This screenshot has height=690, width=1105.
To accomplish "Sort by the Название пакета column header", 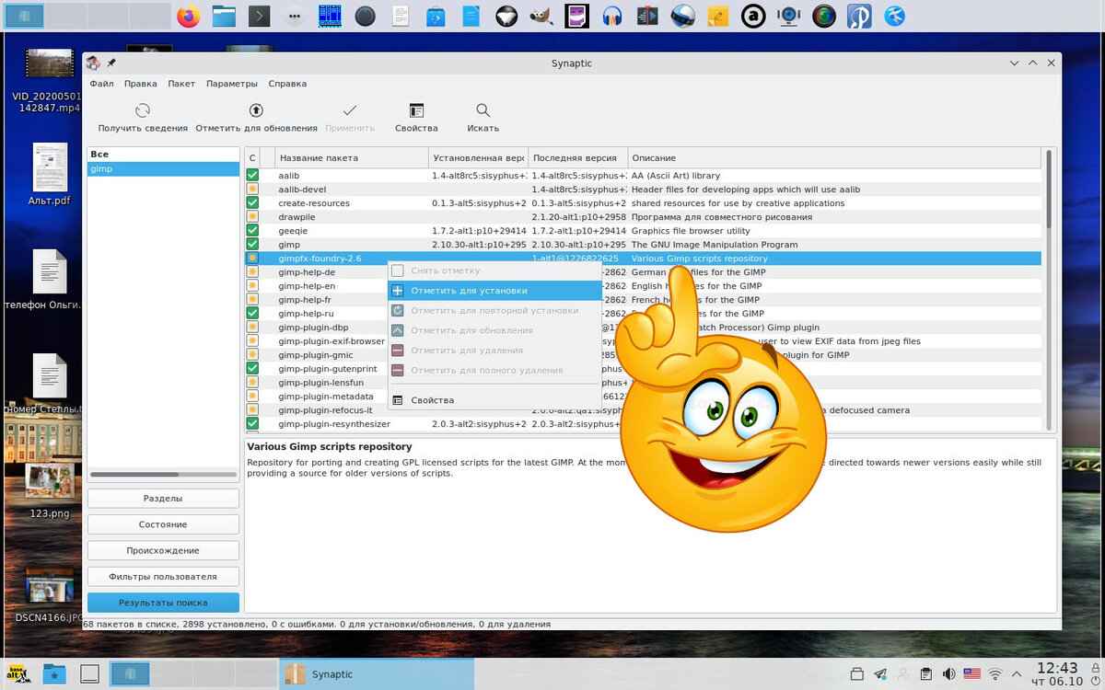I will (x=351, y=158).
